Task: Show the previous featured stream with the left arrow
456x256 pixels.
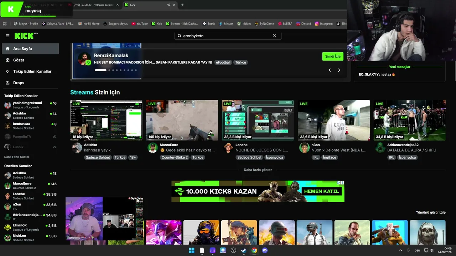Action: pos(330,70)
